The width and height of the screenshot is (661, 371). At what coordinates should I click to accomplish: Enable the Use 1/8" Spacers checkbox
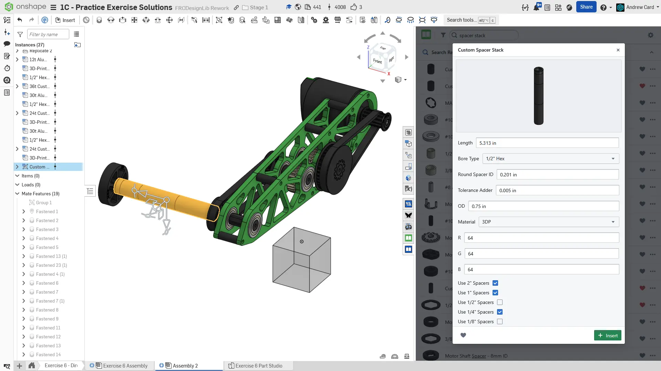[x=500, y=321]
